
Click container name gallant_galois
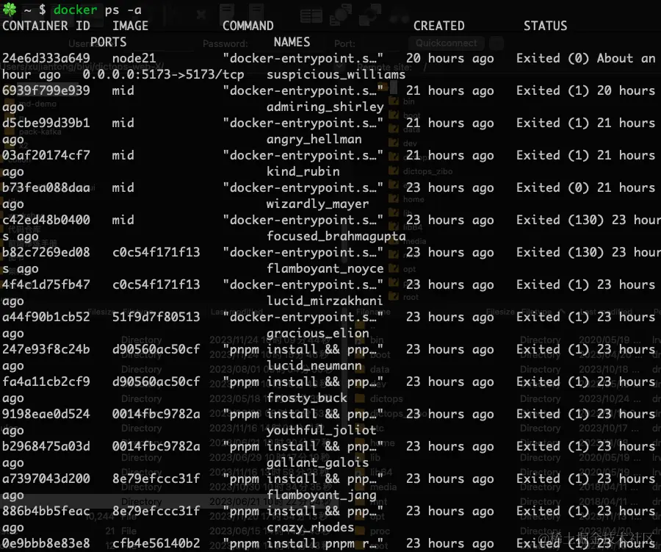[317, 462]
